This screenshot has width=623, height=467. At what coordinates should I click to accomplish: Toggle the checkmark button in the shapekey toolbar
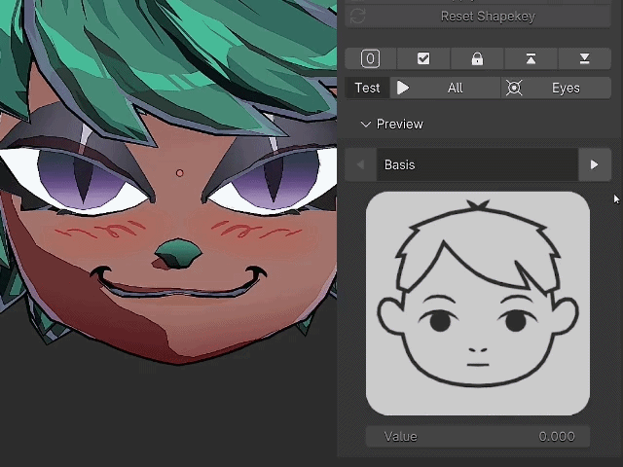click(423, 58)
